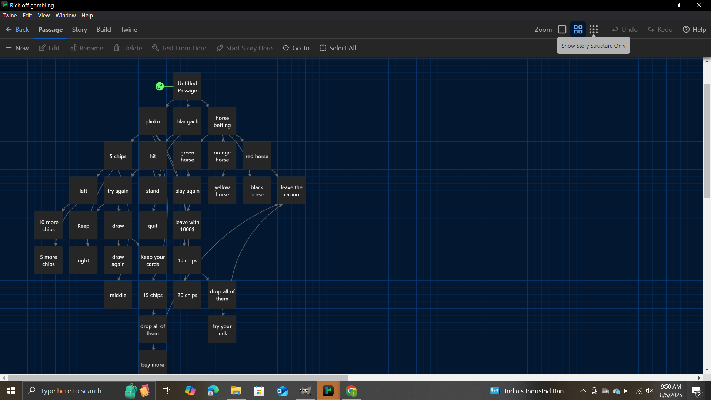Select the 10 more chips passage
This screenshot has width=711, height=400.
point(49,226)
